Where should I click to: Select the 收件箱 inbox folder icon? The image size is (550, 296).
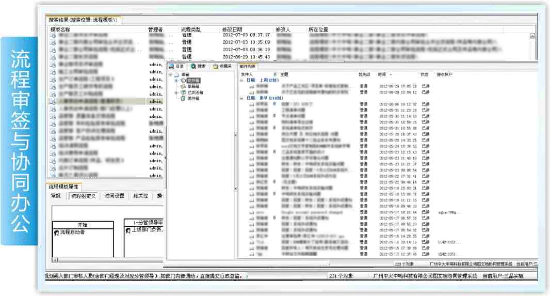(x=183, y=81)
